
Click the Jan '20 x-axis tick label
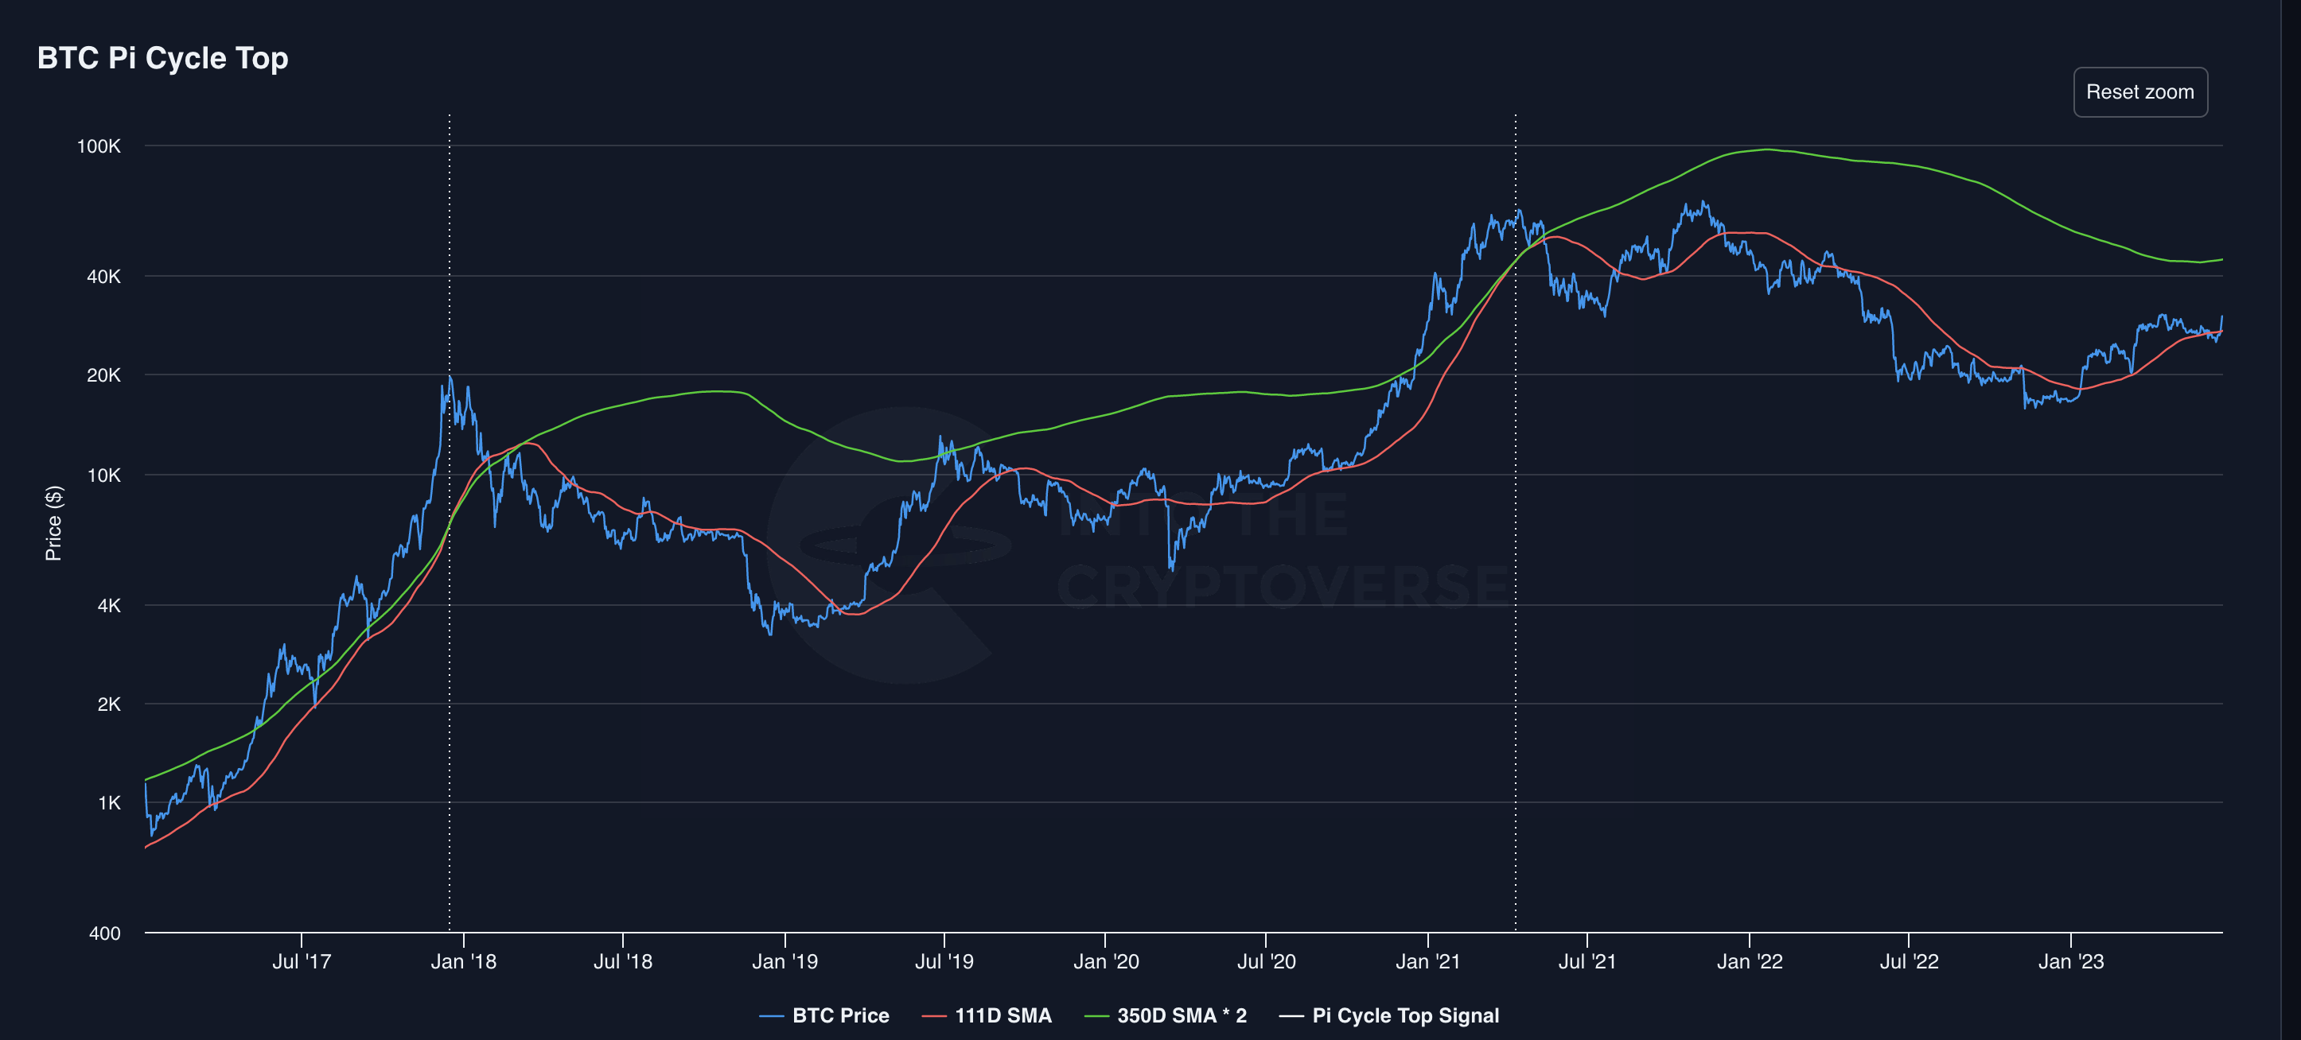tap(1105, 961)
